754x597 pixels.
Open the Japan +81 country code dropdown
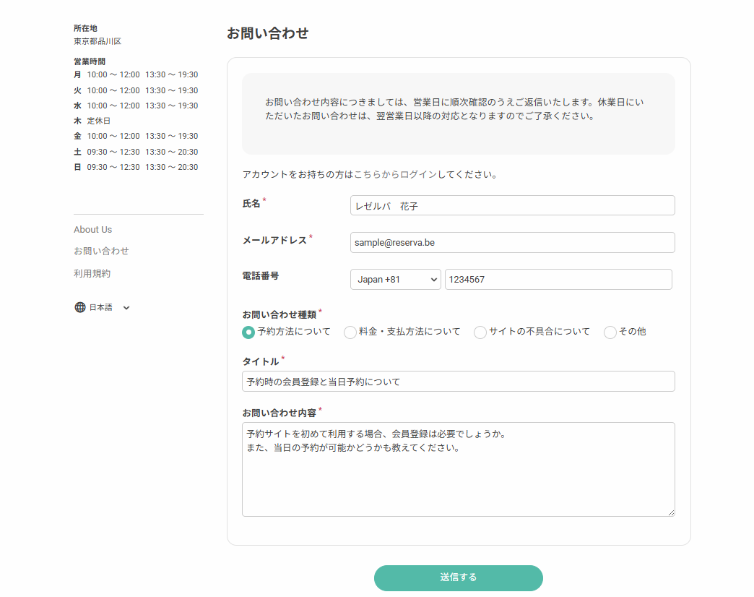click(395, 280)
